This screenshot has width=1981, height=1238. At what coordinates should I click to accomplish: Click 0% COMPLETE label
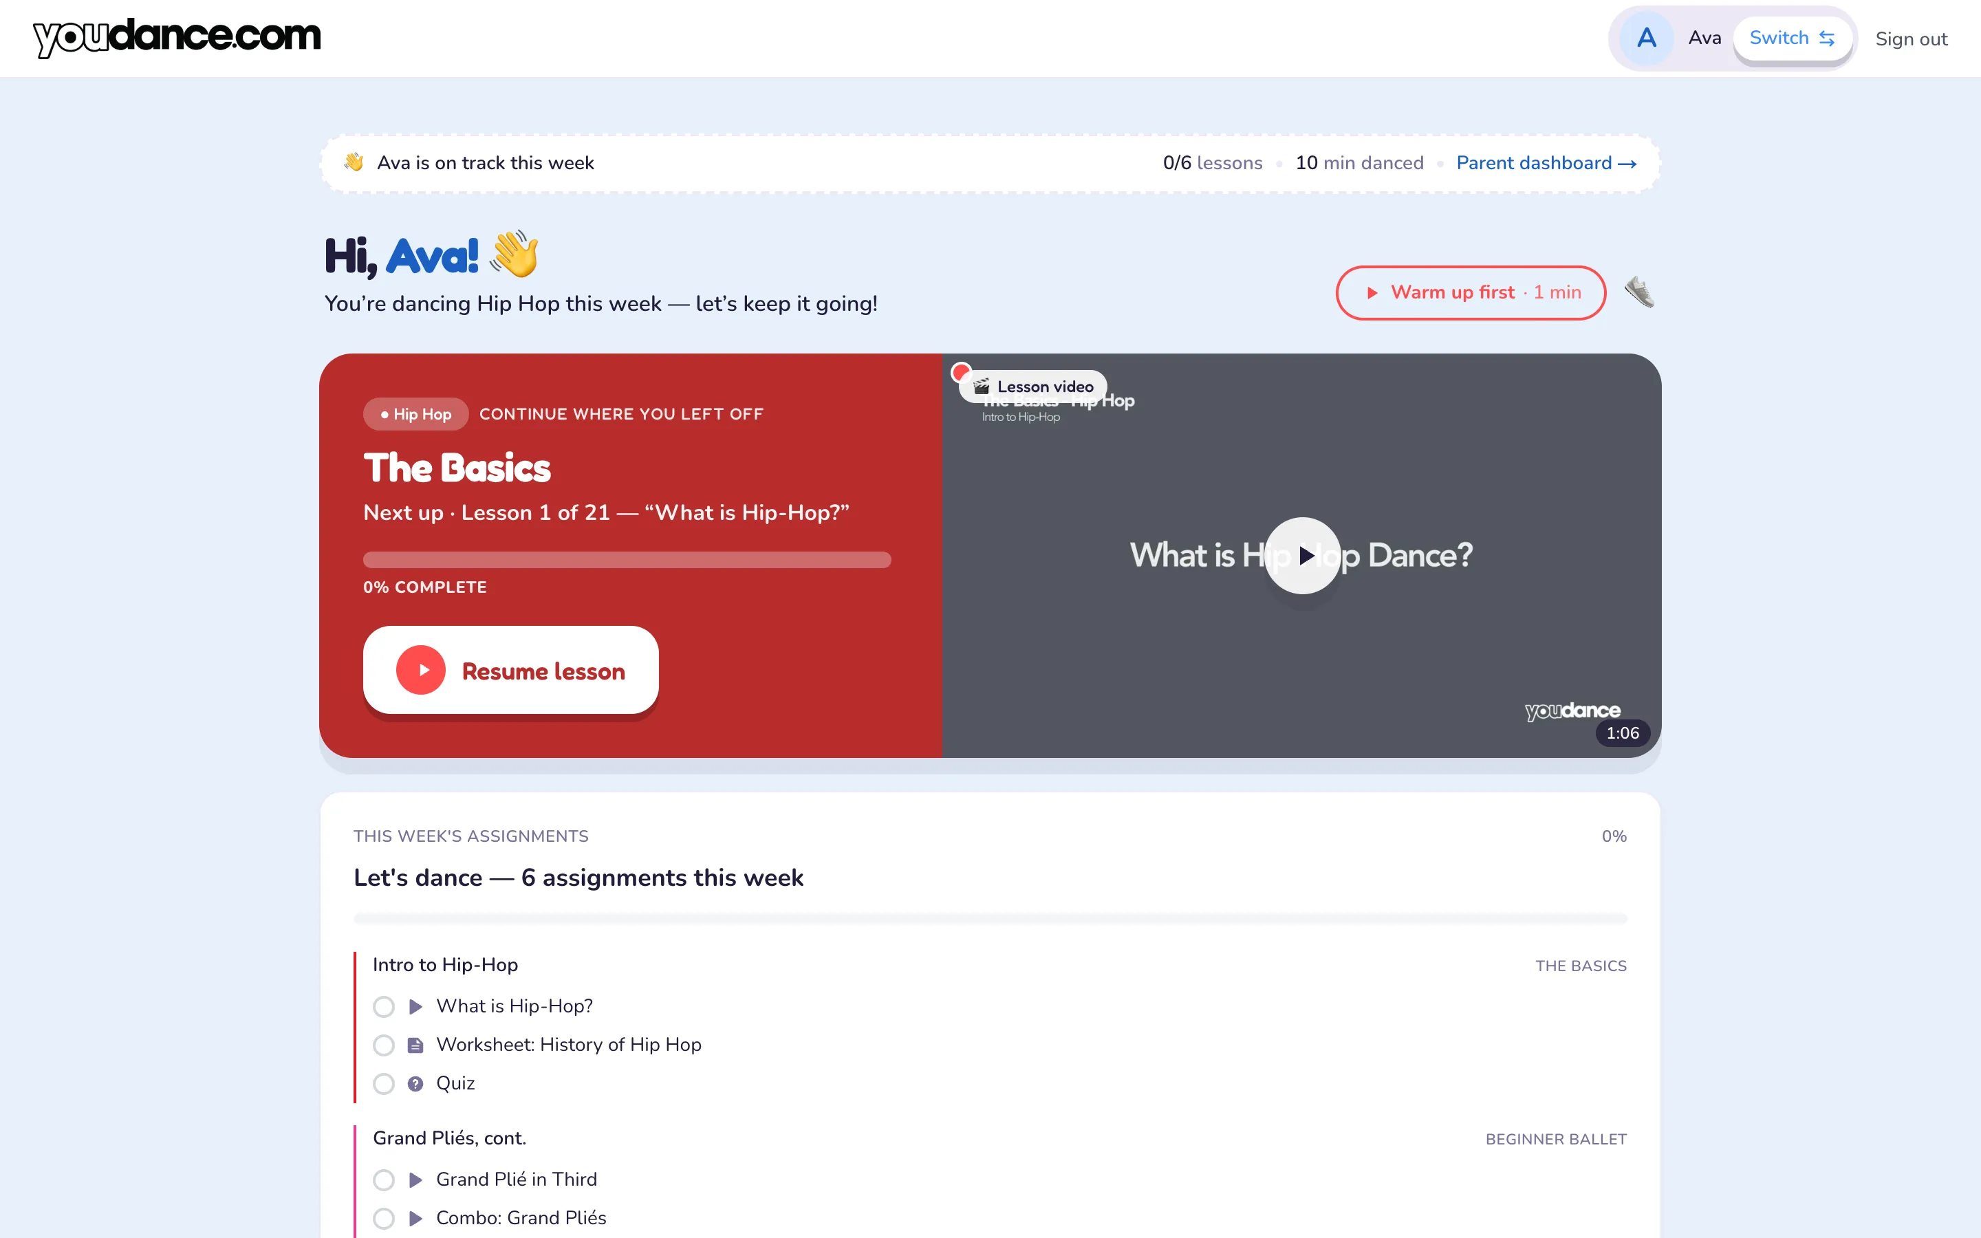point(425,587)
